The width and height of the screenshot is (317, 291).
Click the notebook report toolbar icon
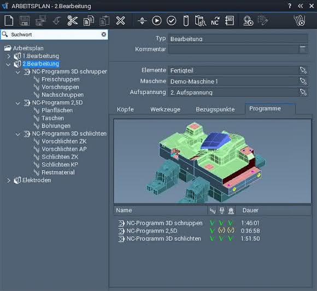pyautogui.click(x=230, y=21)
